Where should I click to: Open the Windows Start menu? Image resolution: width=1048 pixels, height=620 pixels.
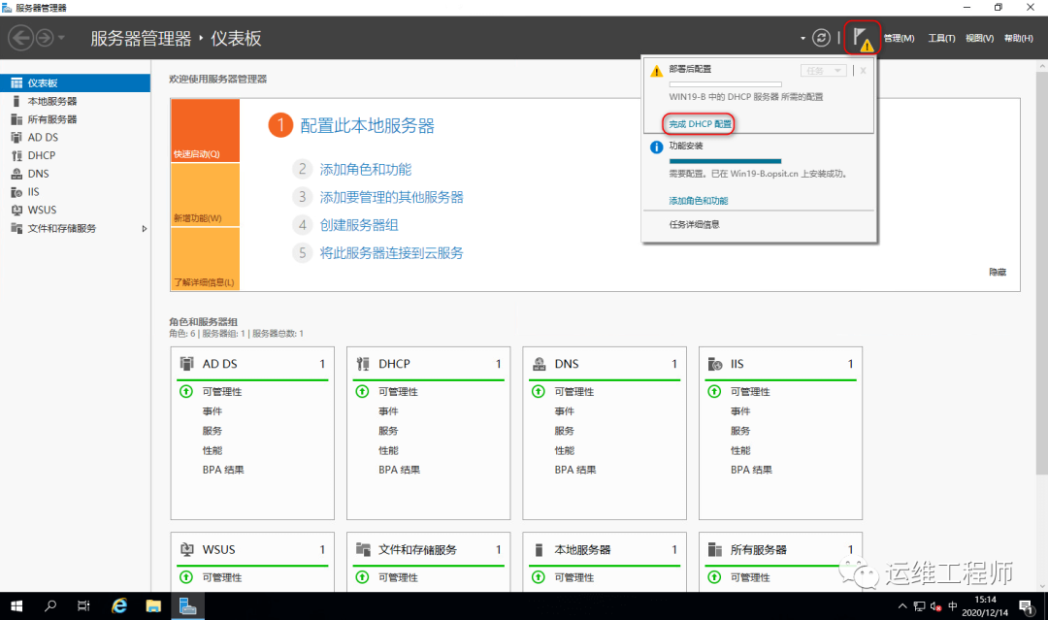click(16, 606)
